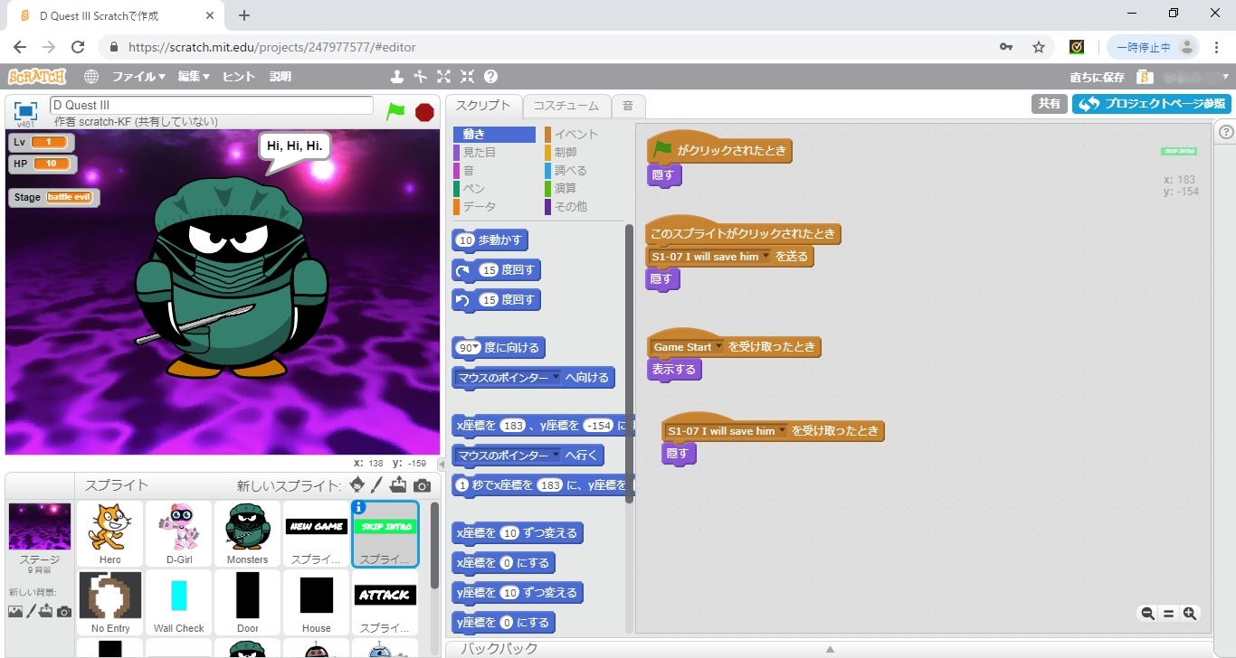
Task: Open the ファイル menu
Action: [138, 77]
